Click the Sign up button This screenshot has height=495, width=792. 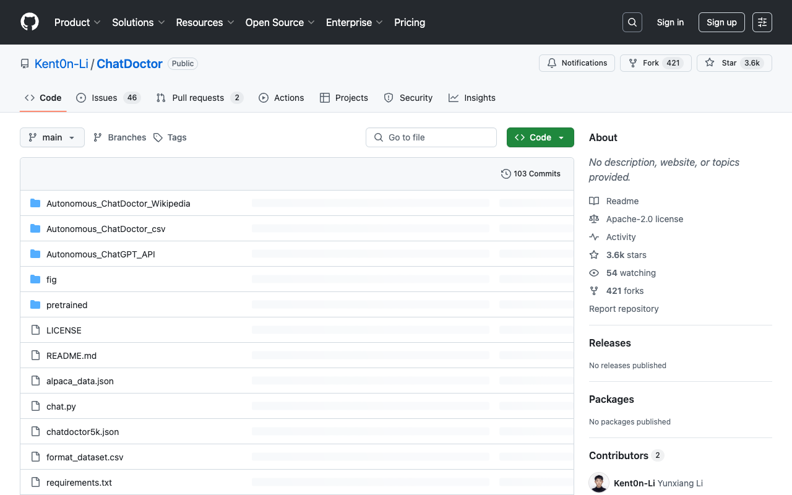[x=721, y=22]
